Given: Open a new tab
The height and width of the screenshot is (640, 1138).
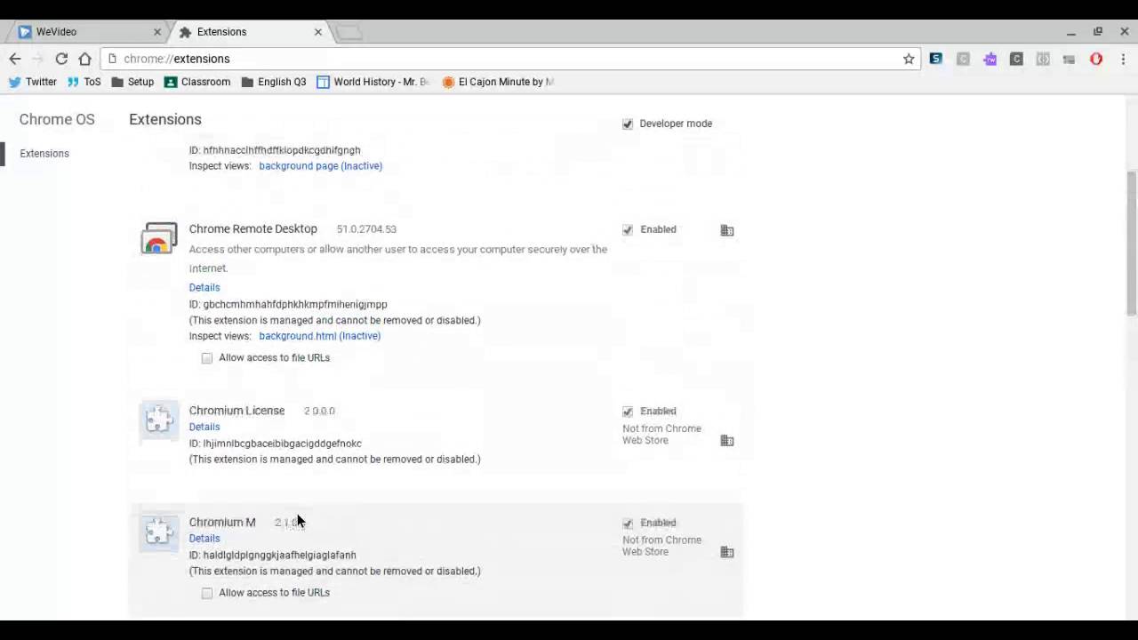Looking at the screenshot, I should coord(349,33).
